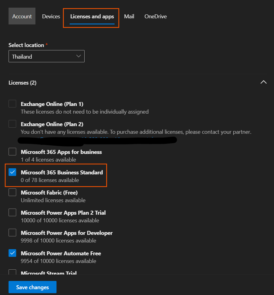Open the Devices tab

coord(51,16)
